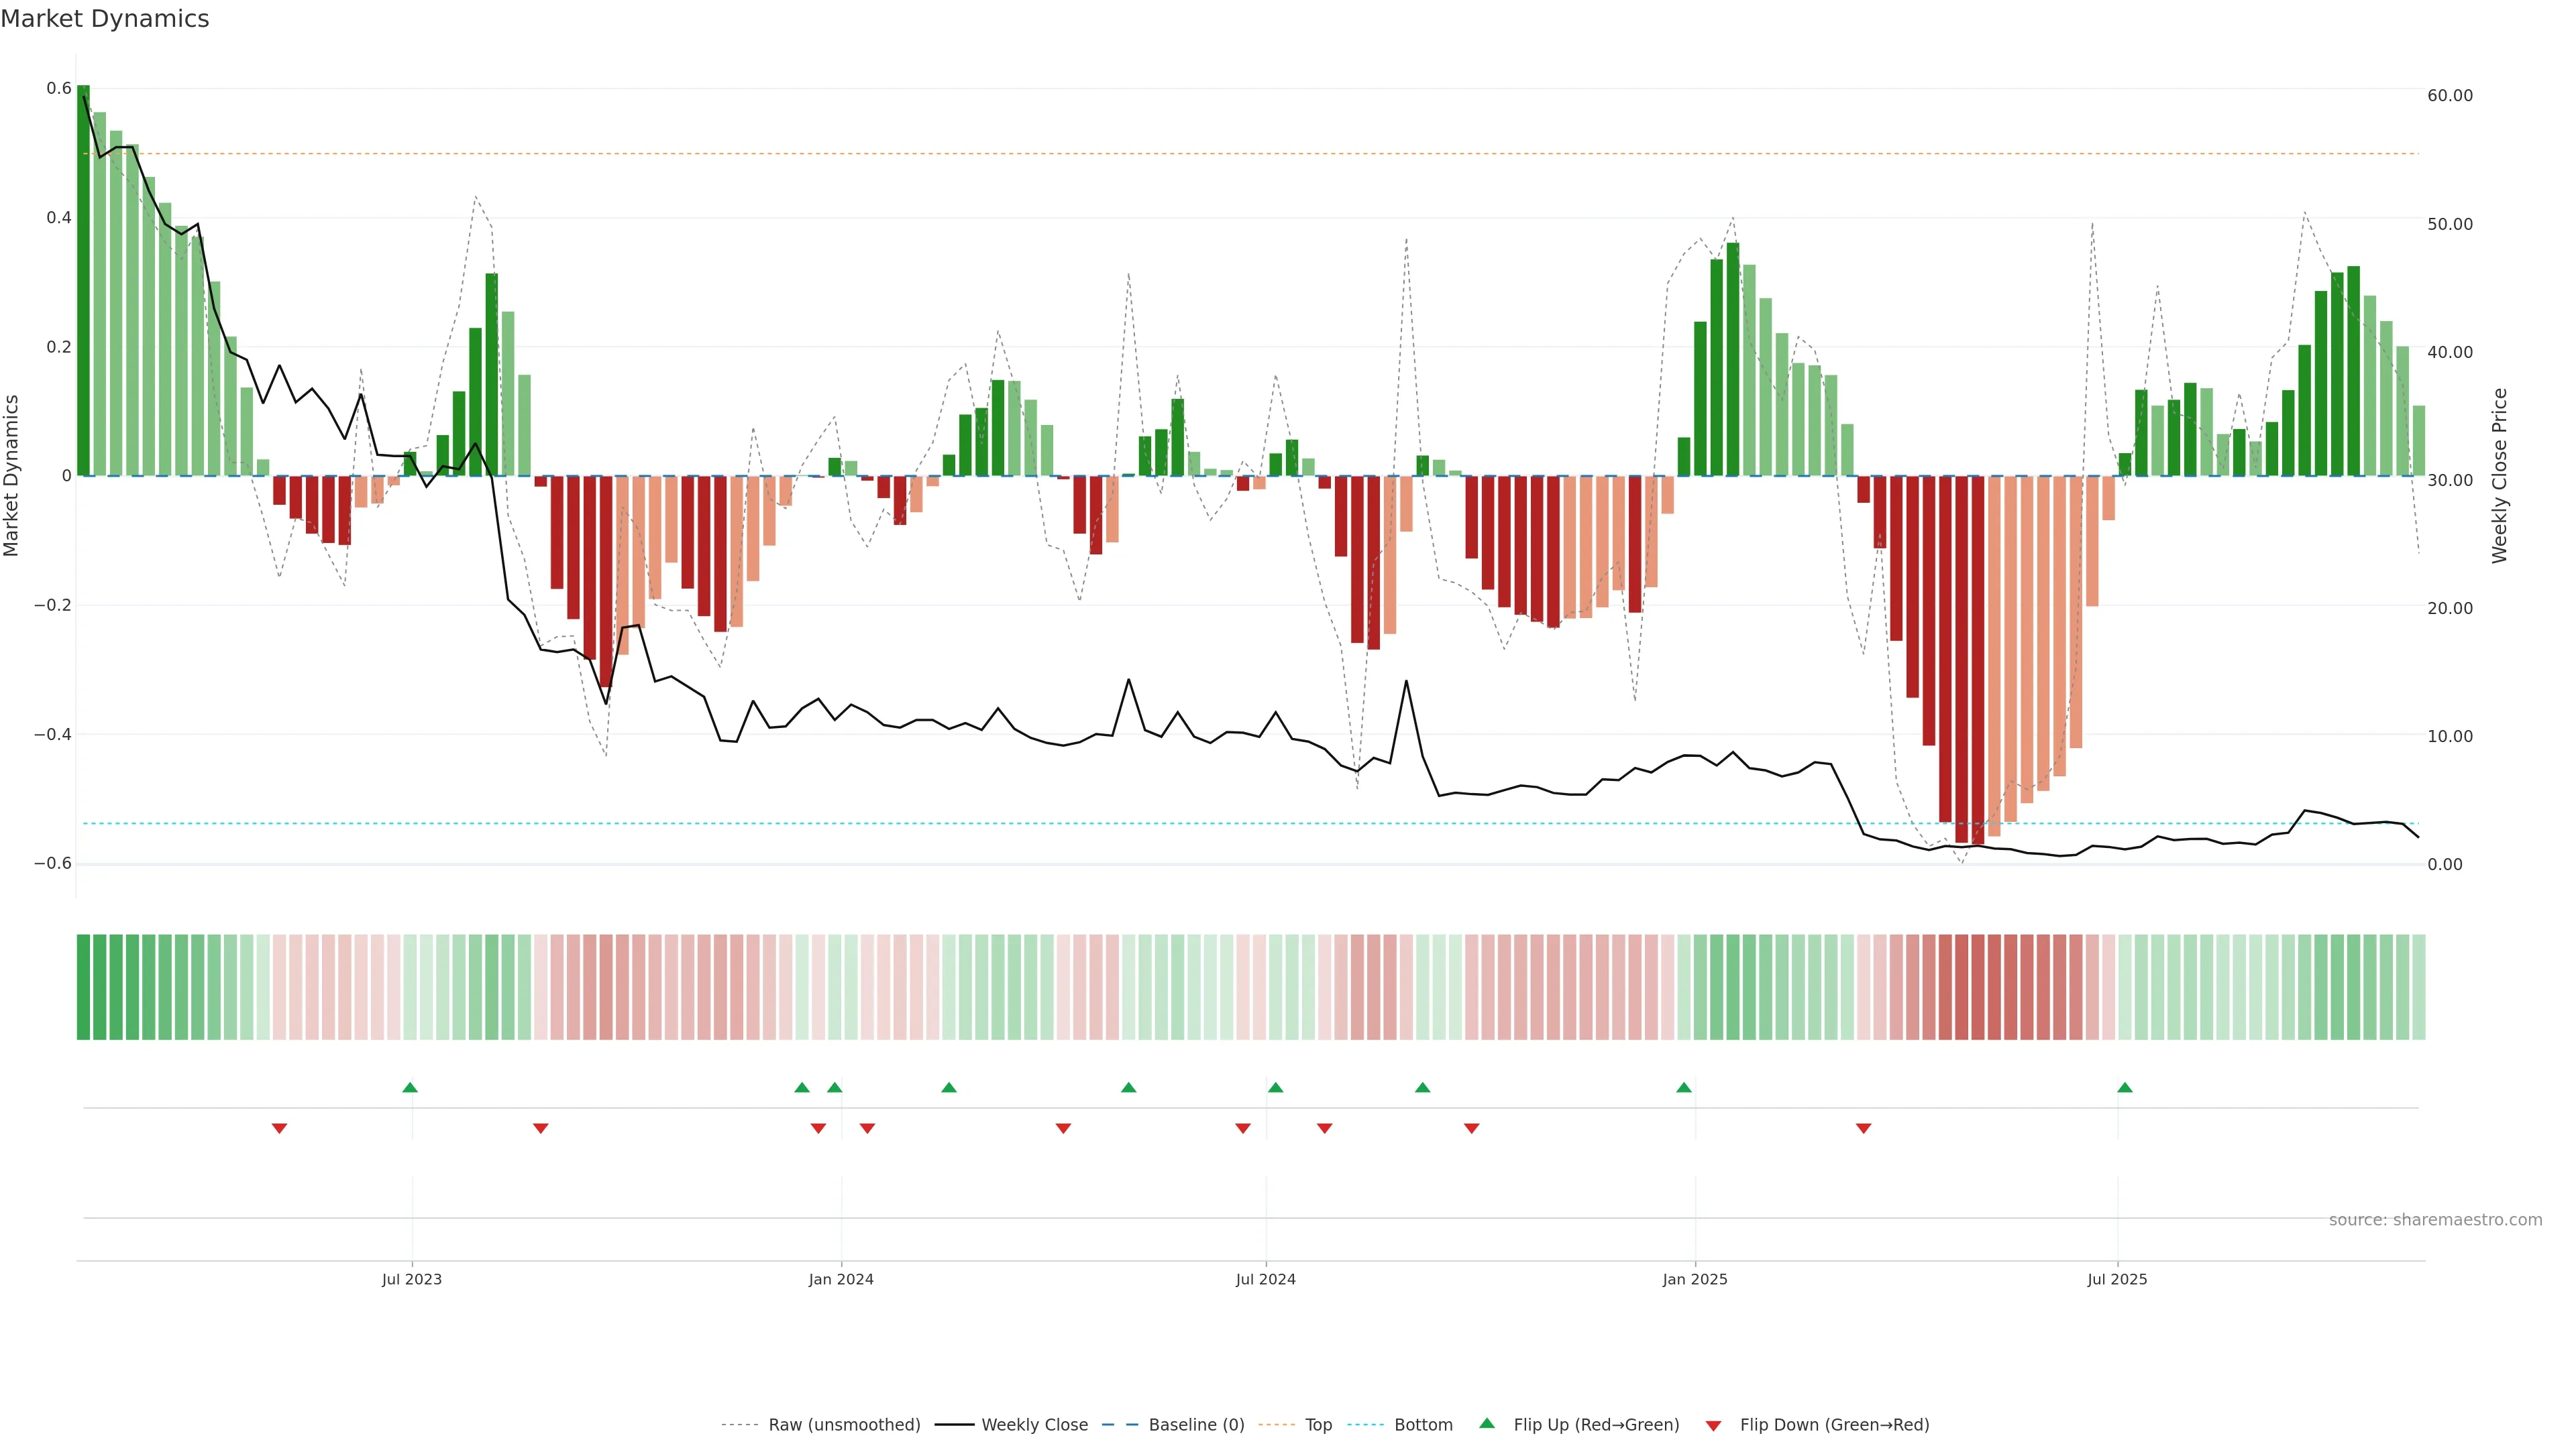Click the Jul 2024 x-axis label
The height and width of the screenshot is (1448, 2576).
pyautogui.click(x=1265, y=1279)
